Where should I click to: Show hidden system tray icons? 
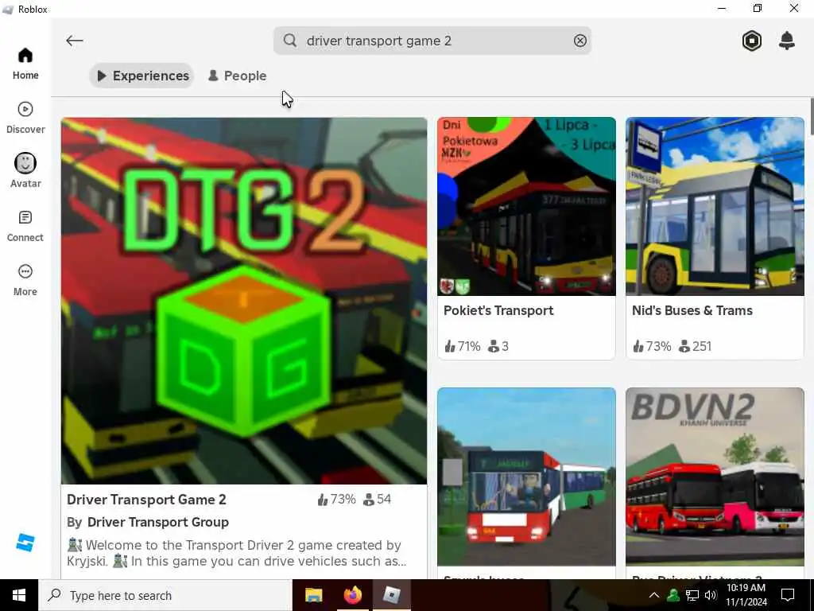pyautogui.click(x=654, y=595)
